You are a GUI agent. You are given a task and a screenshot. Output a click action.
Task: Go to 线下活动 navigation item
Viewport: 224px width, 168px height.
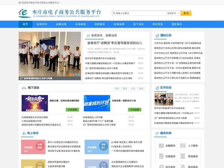point(138,24)
